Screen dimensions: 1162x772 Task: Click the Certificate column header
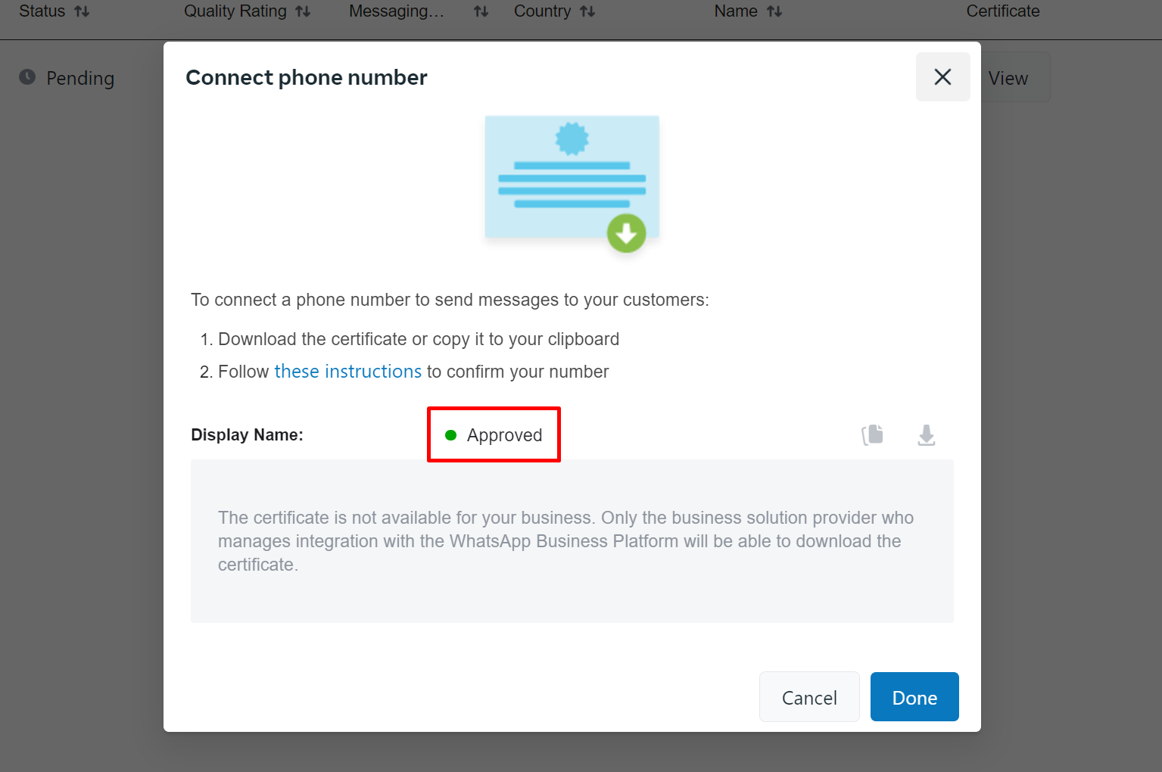[1002, 11]
